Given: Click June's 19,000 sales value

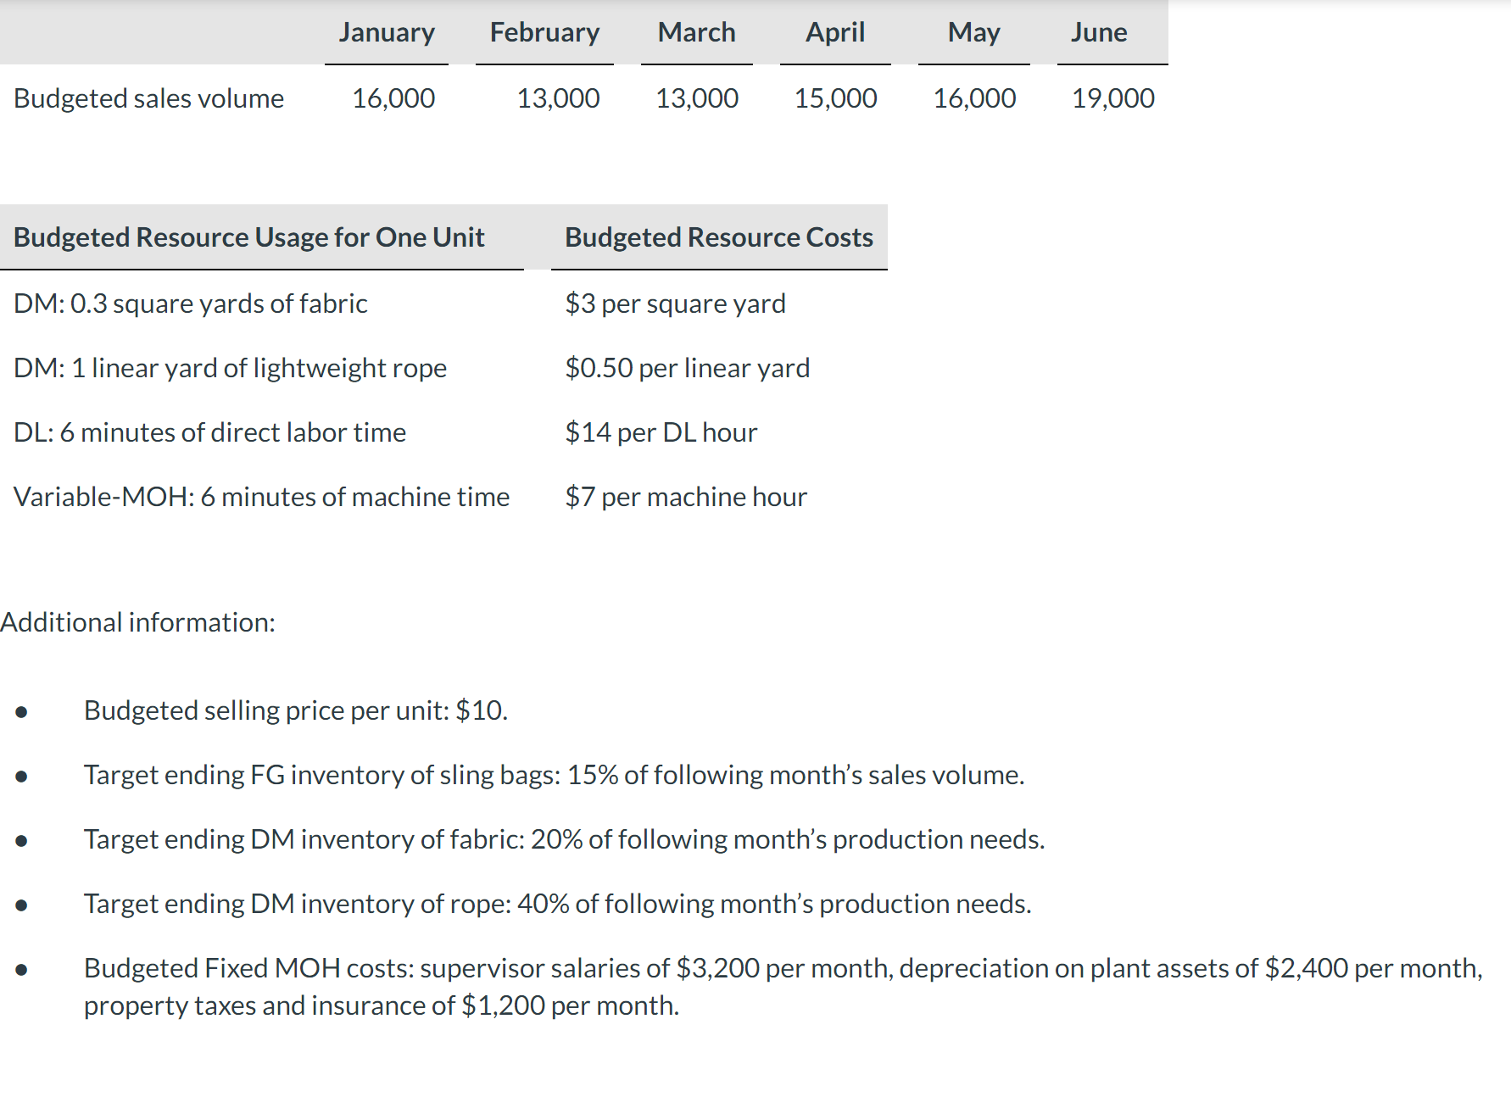Looking at the screenshot, I should pos(1112,98).
